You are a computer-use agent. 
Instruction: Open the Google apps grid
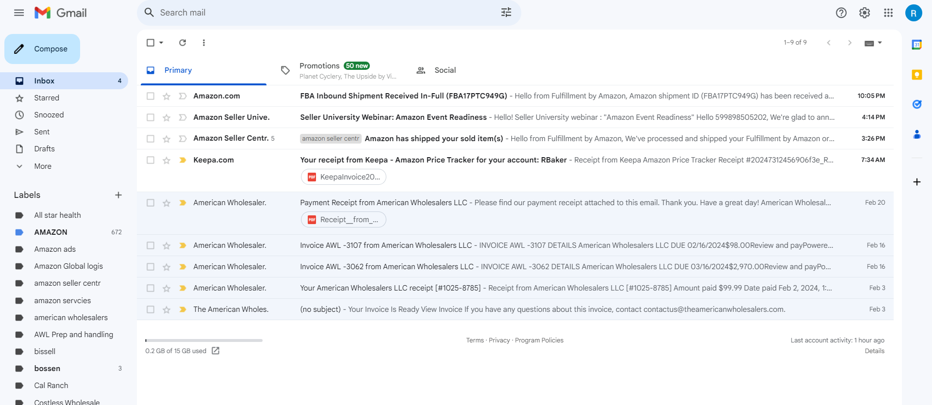[888, 13]
